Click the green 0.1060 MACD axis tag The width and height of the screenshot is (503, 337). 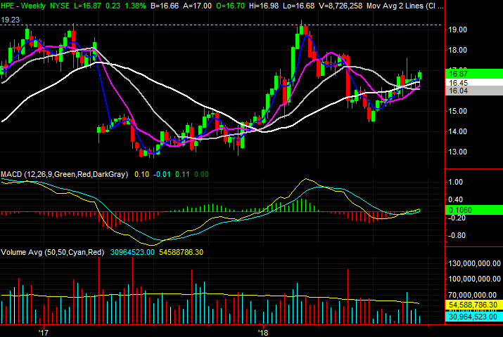[x=474, y=210]
